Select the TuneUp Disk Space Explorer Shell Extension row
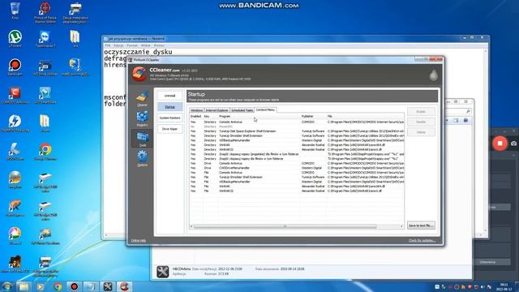This screenshot has height=292, width=519. point(297,131)
